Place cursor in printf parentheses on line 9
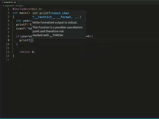The image size is (159, 119). tap(32, 40)
